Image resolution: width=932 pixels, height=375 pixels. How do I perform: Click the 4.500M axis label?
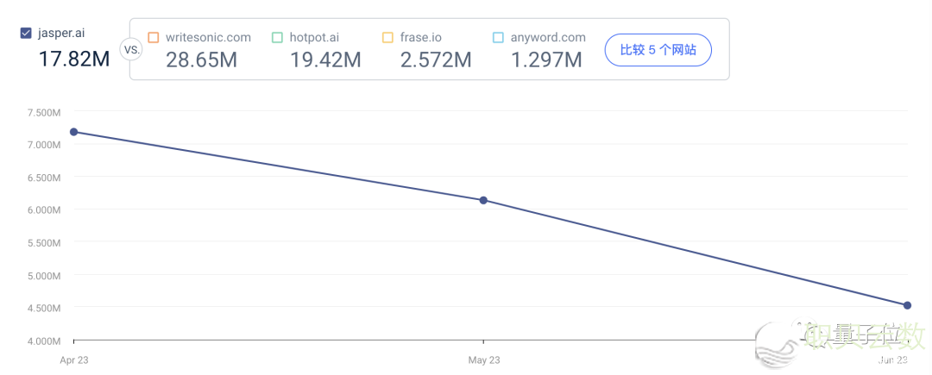point(44,308)
